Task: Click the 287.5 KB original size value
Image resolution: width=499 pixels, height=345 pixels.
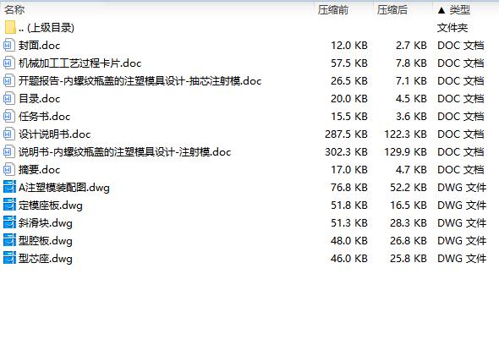Action: [x=346, y=134]
